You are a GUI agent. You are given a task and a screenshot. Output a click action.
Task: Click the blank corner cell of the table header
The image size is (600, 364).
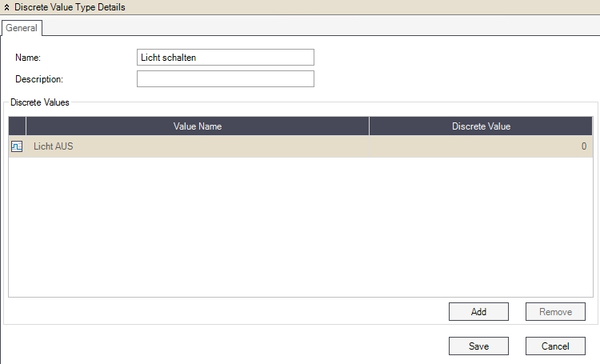tap(17, 126)
